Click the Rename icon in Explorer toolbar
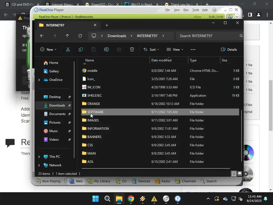273x205 pixels. pos(106,49)
